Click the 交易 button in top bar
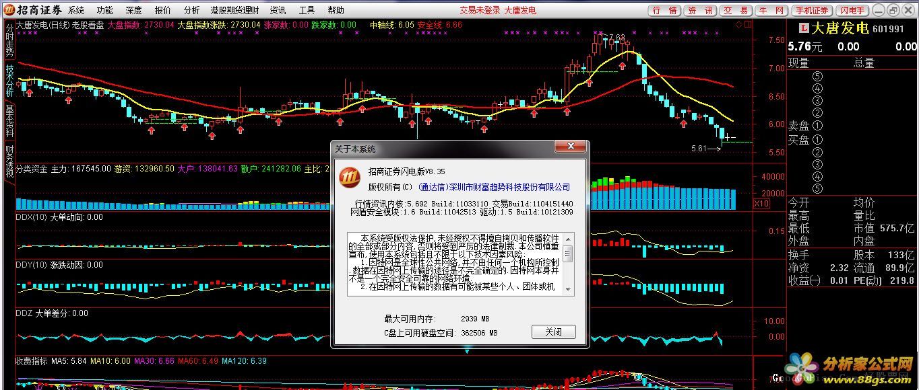The image size is (919, 390). [x=736, y=10]
